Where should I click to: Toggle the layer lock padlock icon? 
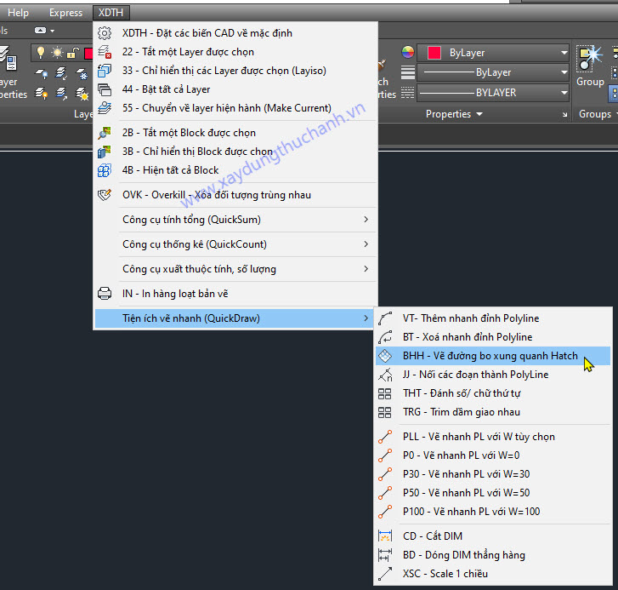click(72, 53)
